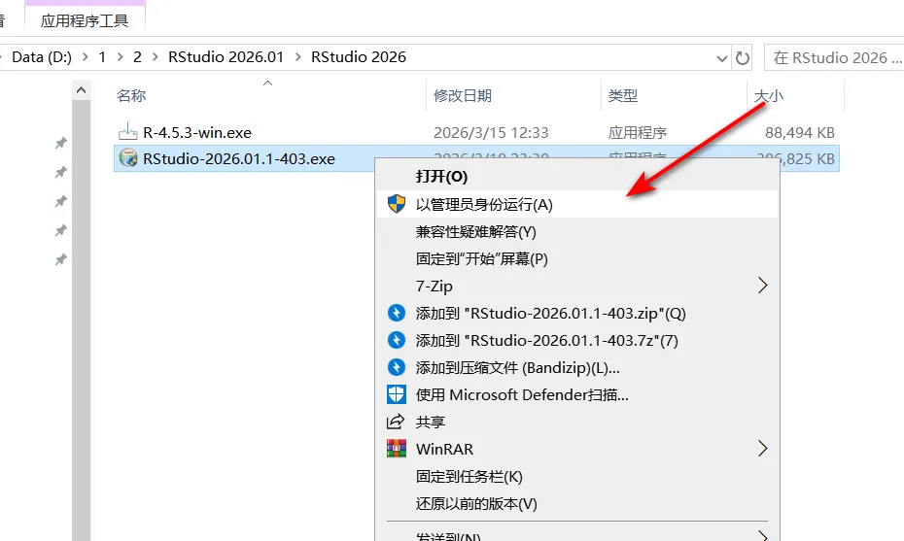The height and width of the screenshot is (541, 904).
Task: Click the Microsoft Defender shield icon
Action: coord(397,394)
